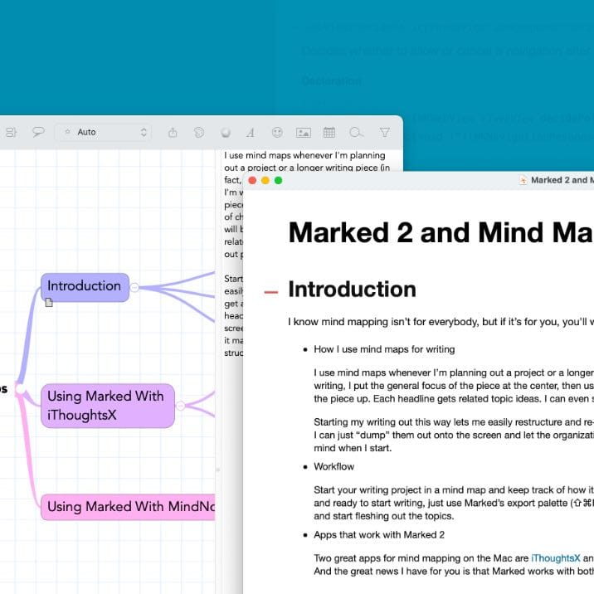
Task: Click the filter funnel icon
Action: (x=384, y=132)
